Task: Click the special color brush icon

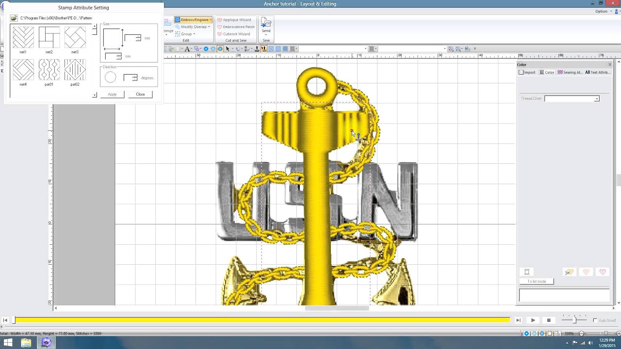Action: coord(569,272)
